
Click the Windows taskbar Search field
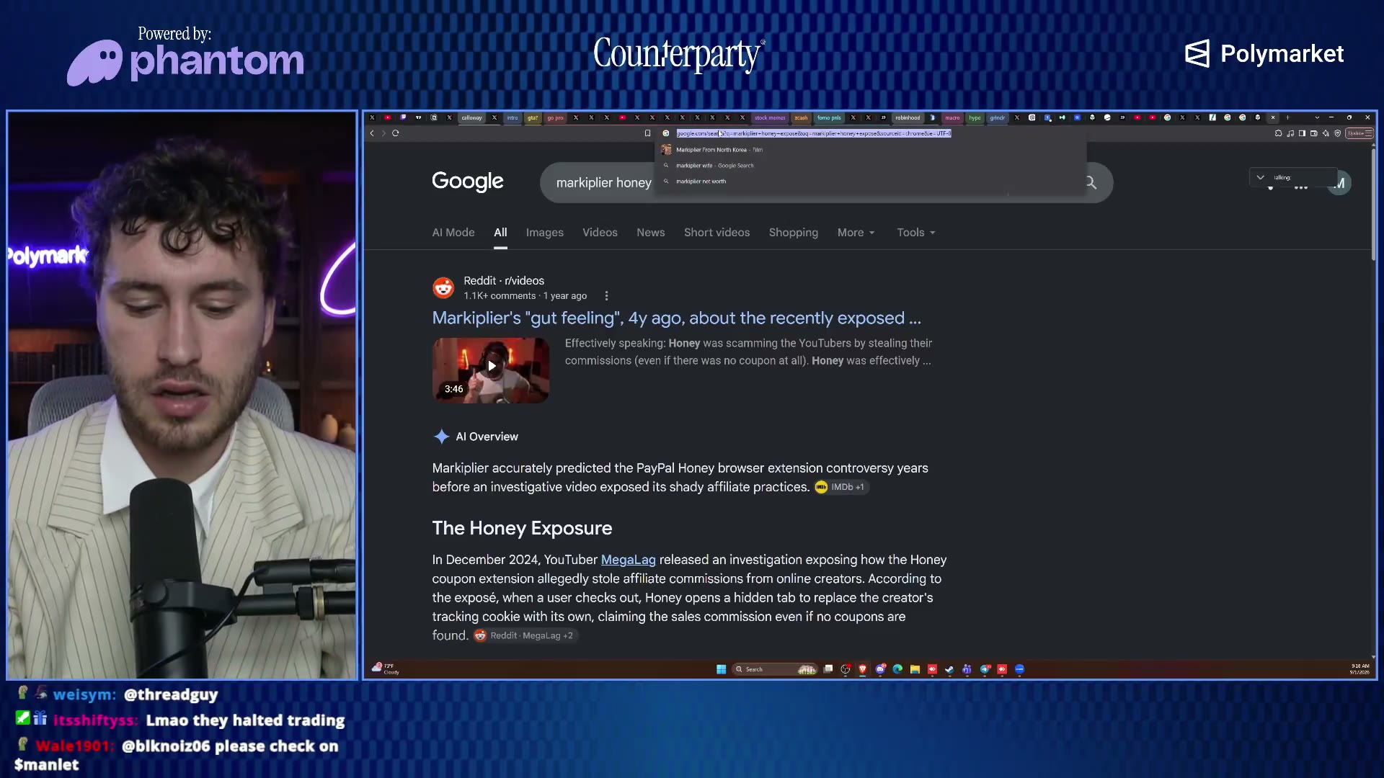[x=775, y=669]
